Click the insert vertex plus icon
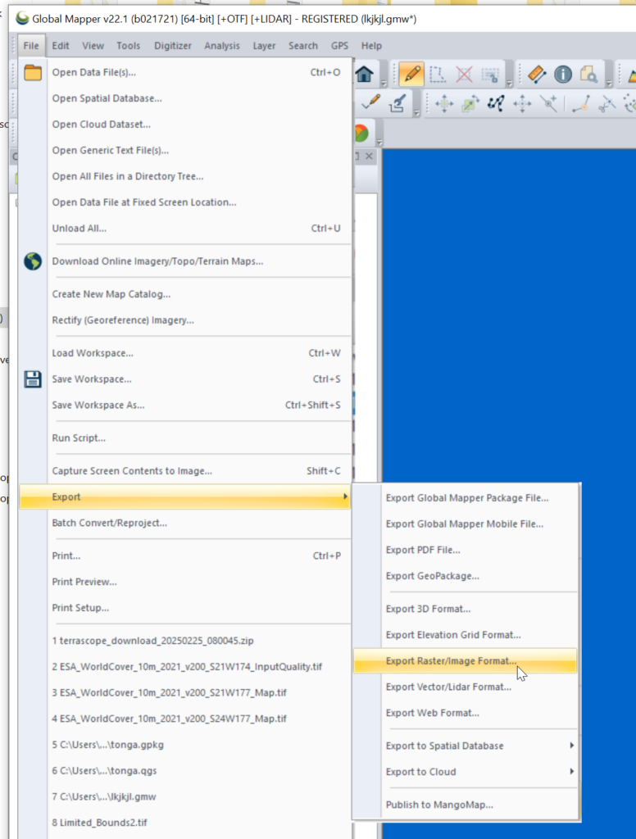Screen dimensions: 636x839 549,102
